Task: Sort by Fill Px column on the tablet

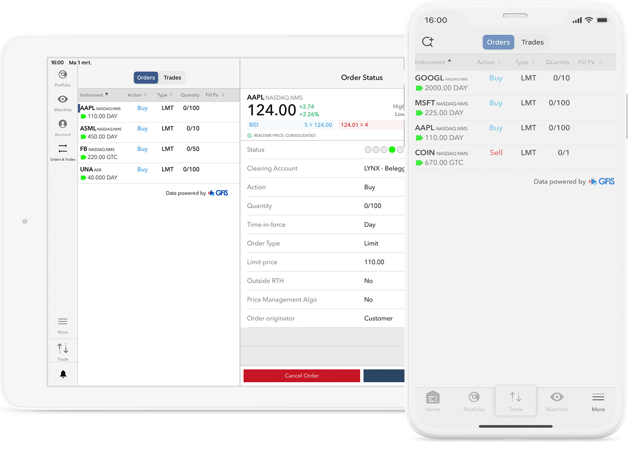Action: (215, 95)
